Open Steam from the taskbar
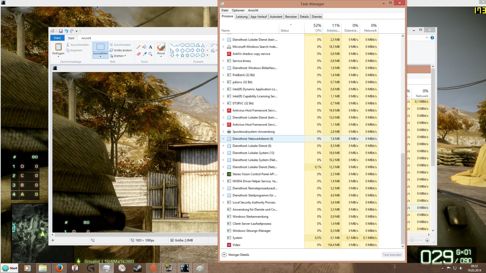486x273 pixels. (x=138, y=268)
